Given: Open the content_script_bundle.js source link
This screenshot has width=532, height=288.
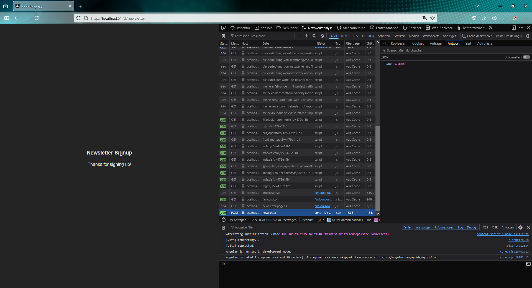Looking at the screenshot, I should click(x=502, y=234).
